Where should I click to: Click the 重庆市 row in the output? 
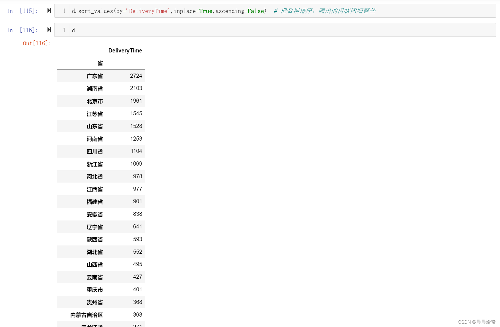click(94, 289)
